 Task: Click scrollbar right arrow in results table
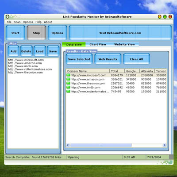[x=164, y=145]
